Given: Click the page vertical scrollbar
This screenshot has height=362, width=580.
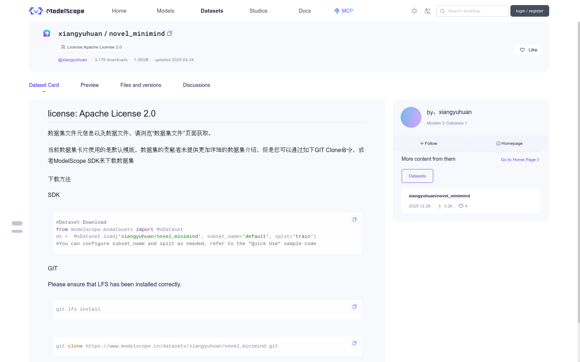Looking at the screenshot, I should coord(579,172).
